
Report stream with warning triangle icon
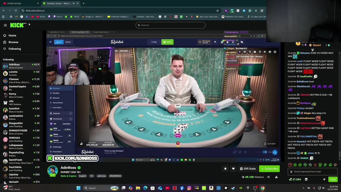pyautogui.click(x=276, y=177)
